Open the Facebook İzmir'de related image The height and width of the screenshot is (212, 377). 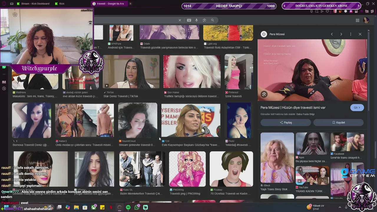[347, 142]
